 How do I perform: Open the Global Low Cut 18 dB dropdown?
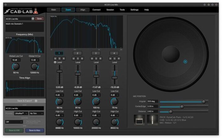[15, 60]
